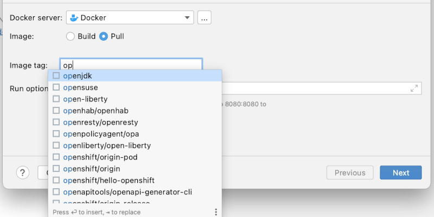The height and width of the screenshot is (217, 434).
Task: Click the icon beside openhab/openhab suggestion
Action: pyautogui.click(x=56, y=111)
